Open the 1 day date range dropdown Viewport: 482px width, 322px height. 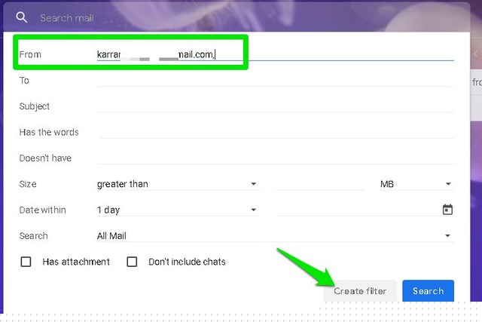(178, 210)
